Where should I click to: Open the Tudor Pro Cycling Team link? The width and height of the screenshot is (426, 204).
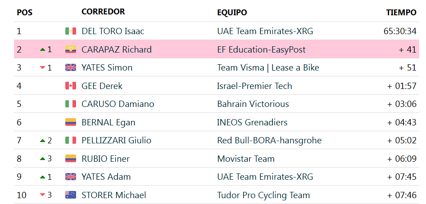pos(263,195)
